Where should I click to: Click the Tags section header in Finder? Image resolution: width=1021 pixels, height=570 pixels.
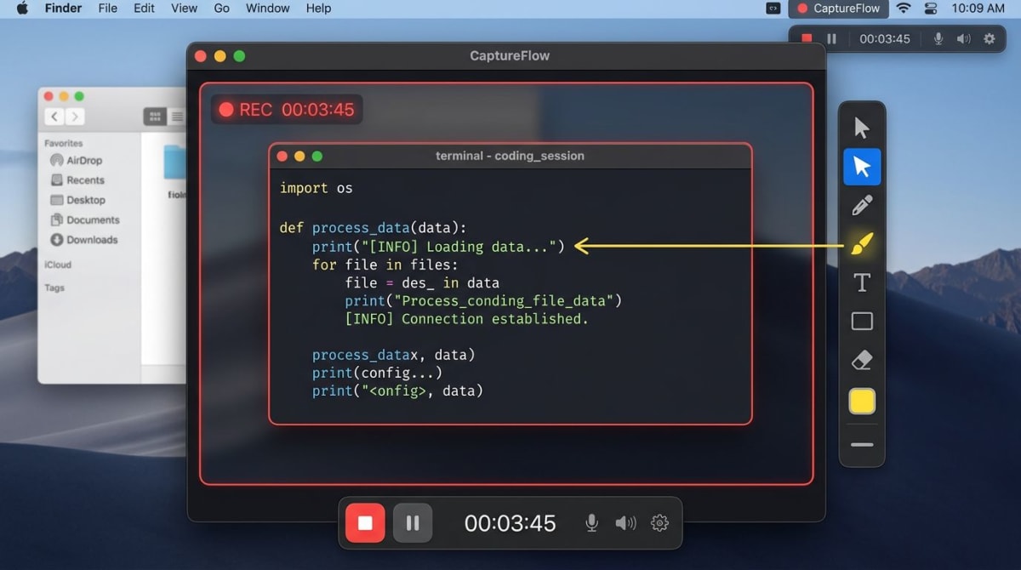(54, 288)
